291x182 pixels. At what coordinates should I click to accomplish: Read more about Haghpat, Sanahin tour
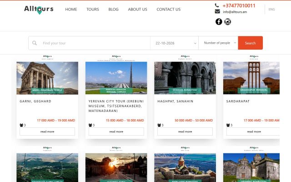[x=185, y=131]
